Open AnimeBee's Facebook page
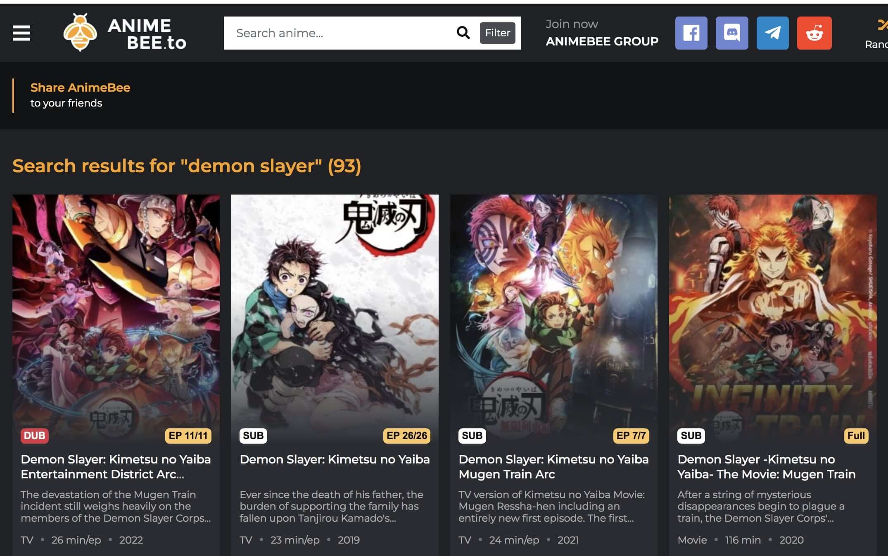The height and width of the screenshot is (556, 888). pos(691,33)
